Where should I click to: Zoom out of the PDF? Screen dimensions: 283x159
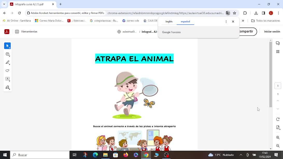(x=278, y=146)
